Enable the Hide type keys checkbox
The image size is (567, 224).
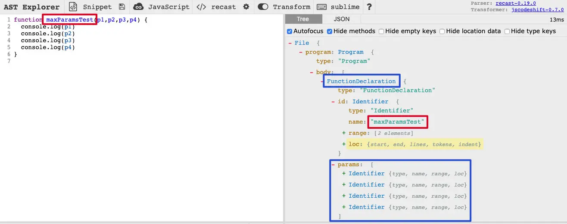pyautogui.click(x=507, y=31)
